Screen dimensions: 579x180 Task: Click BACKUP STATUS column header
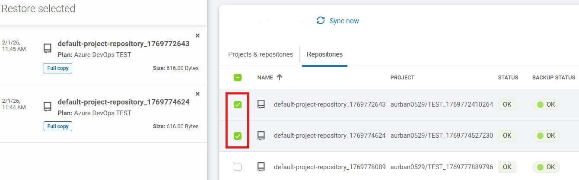[x=554, y=78]
